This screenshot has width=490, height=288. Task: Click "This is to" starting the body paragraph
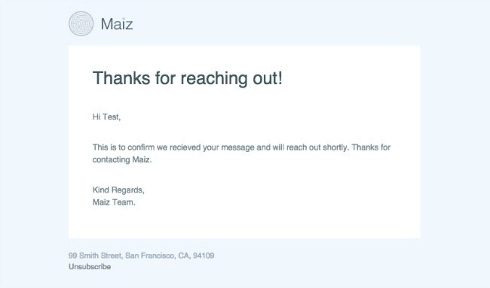tap(109, 147)
